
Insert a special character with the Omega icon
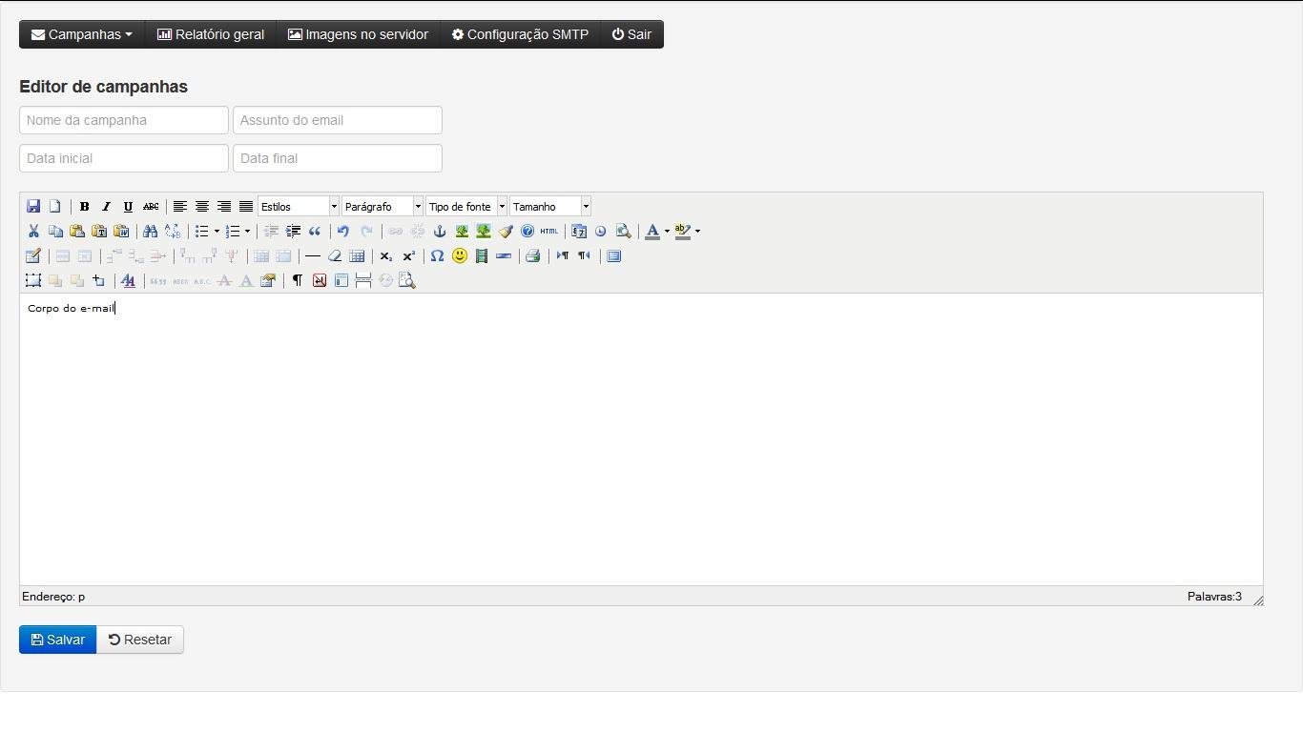(x=437, y=255)
